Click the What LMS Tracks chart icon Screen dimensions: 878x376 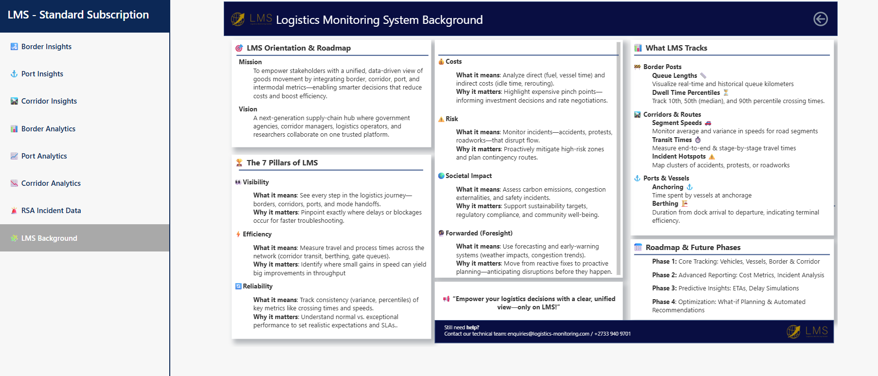[x=638, y=48]
